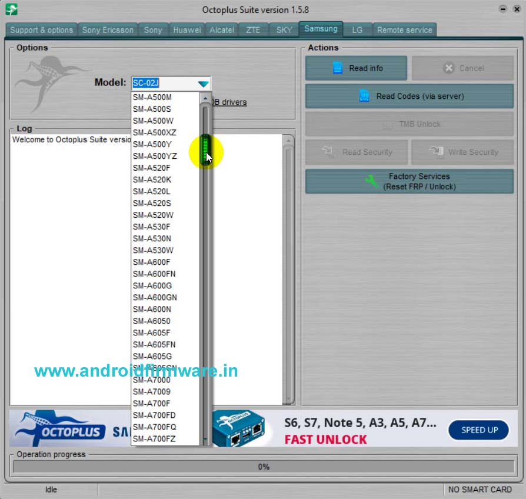
Task: Pick SM-A600FN model entry
Action: click(x=165, y=274)
